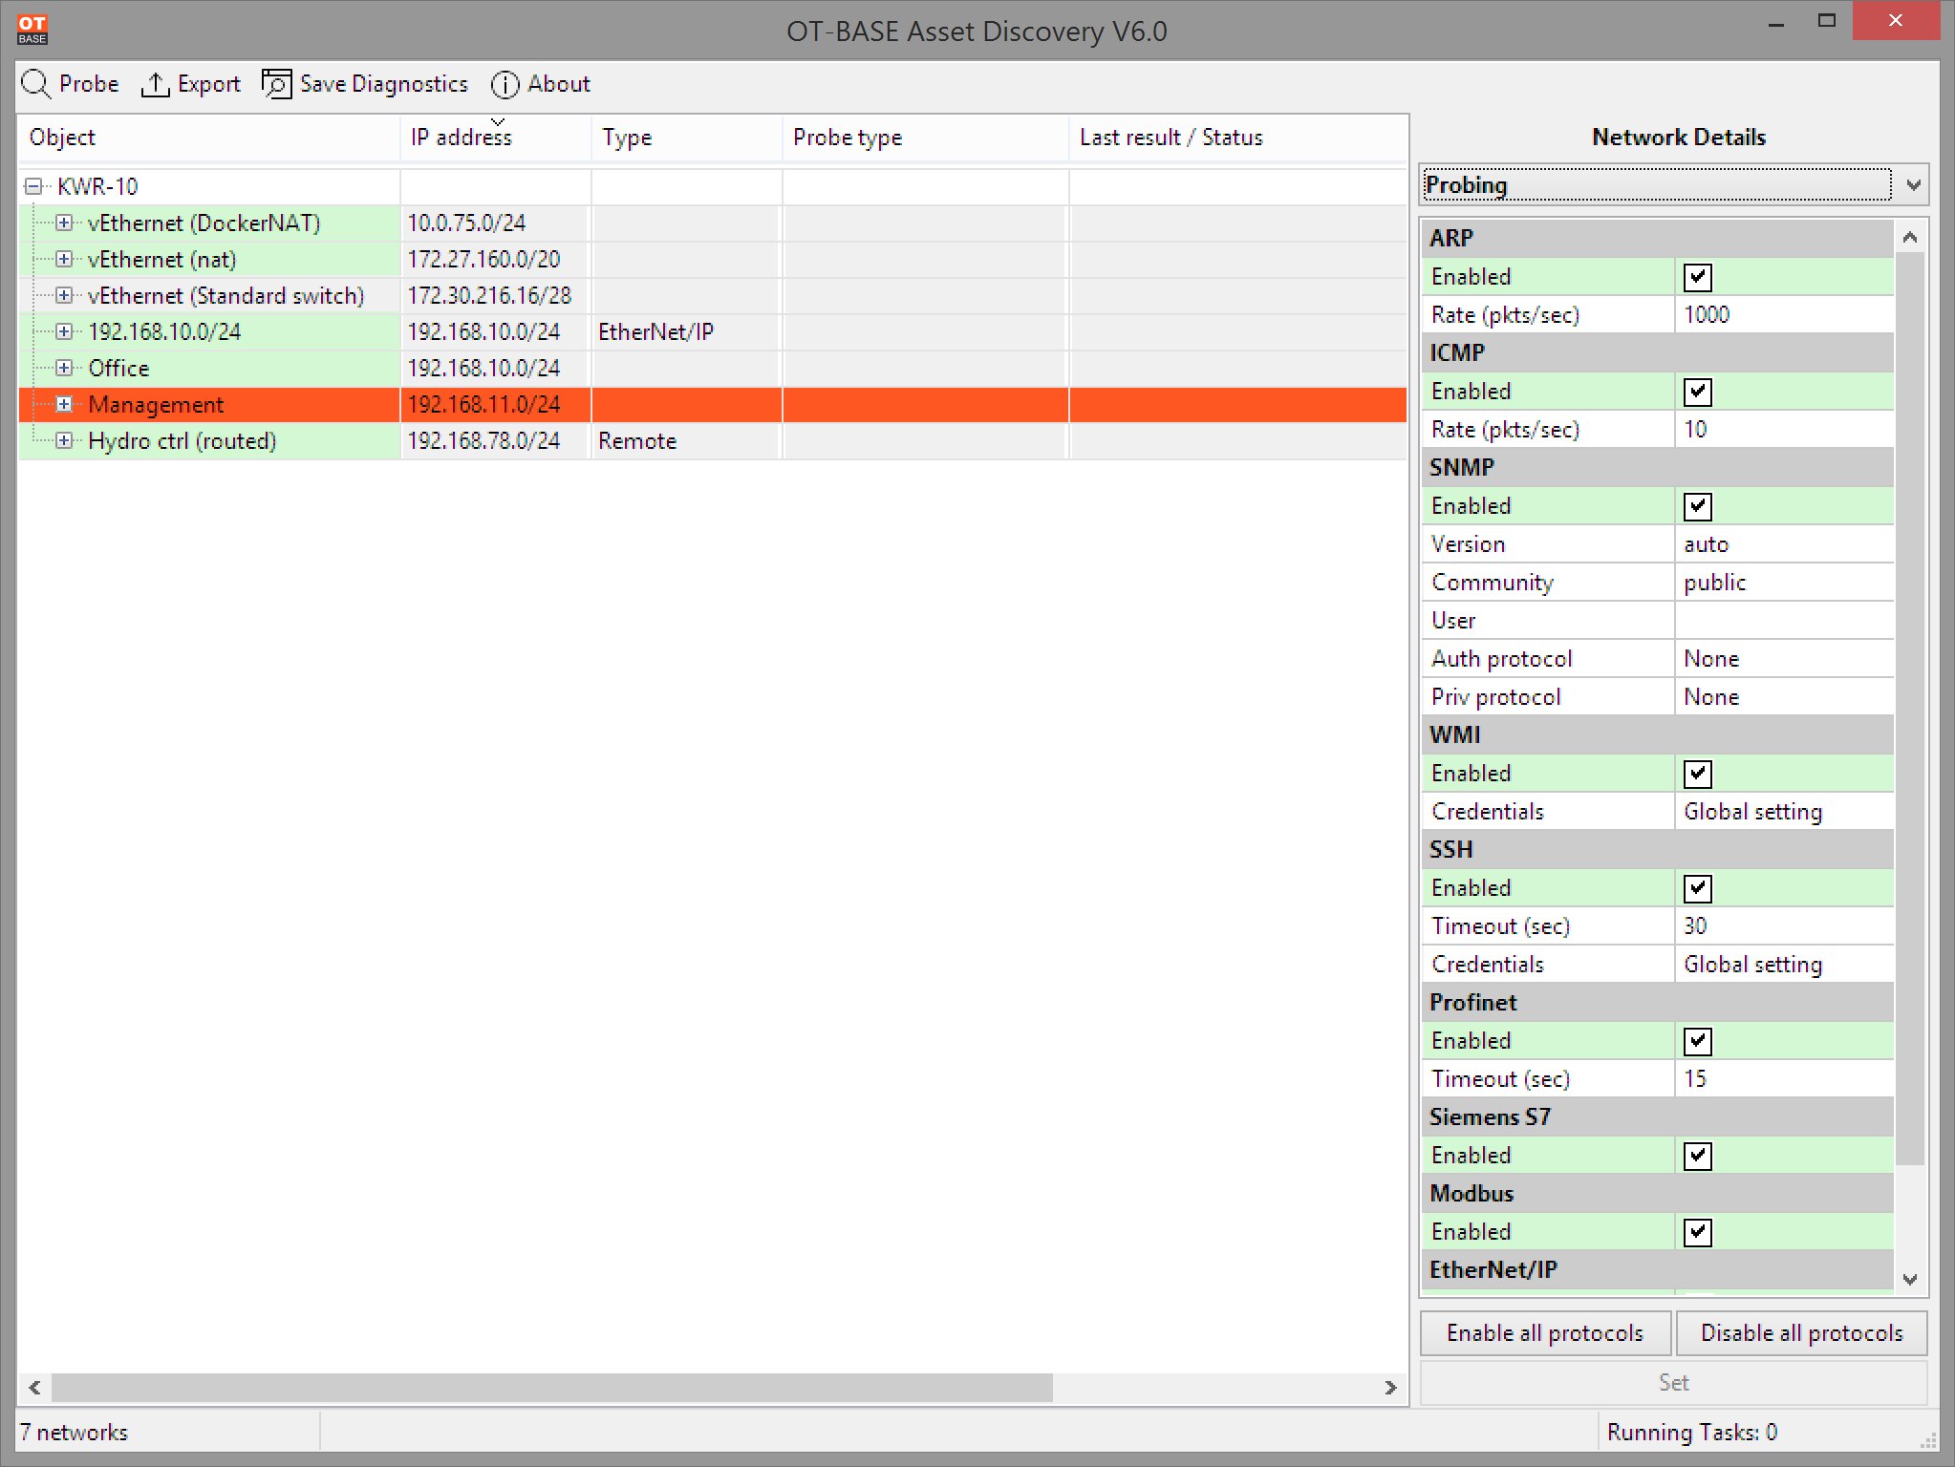Toggle the Modbus Enabled checkbox
This screenshot has height=1467, width=1955.
(1697, 1232)
